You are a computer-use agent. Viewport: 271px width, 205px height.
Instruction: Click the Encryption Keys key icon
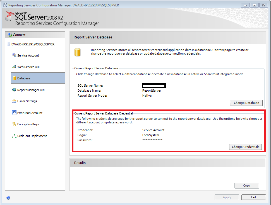pyautogui.click(x=14, y=124)
